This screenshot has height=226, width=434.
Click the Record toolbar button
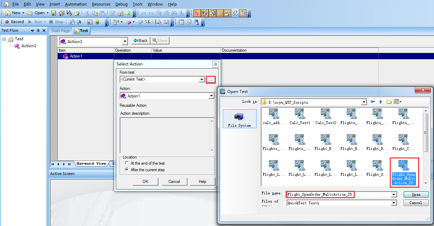14,22
